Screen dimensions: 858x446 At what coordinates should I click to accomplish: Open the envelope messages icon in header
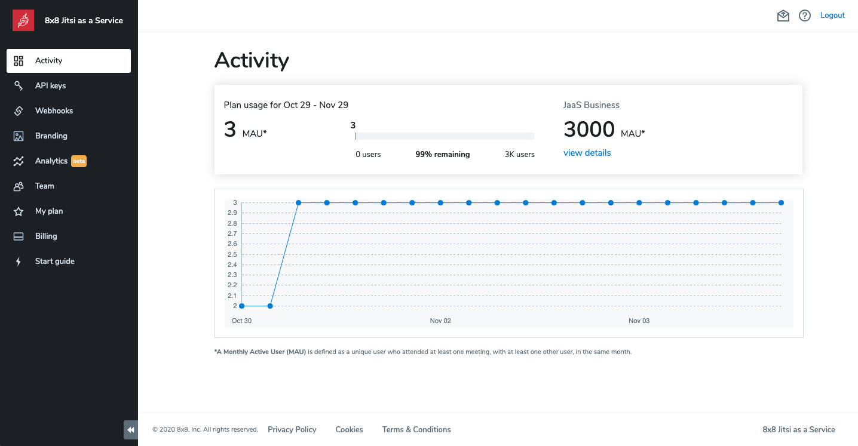[783, 16]
